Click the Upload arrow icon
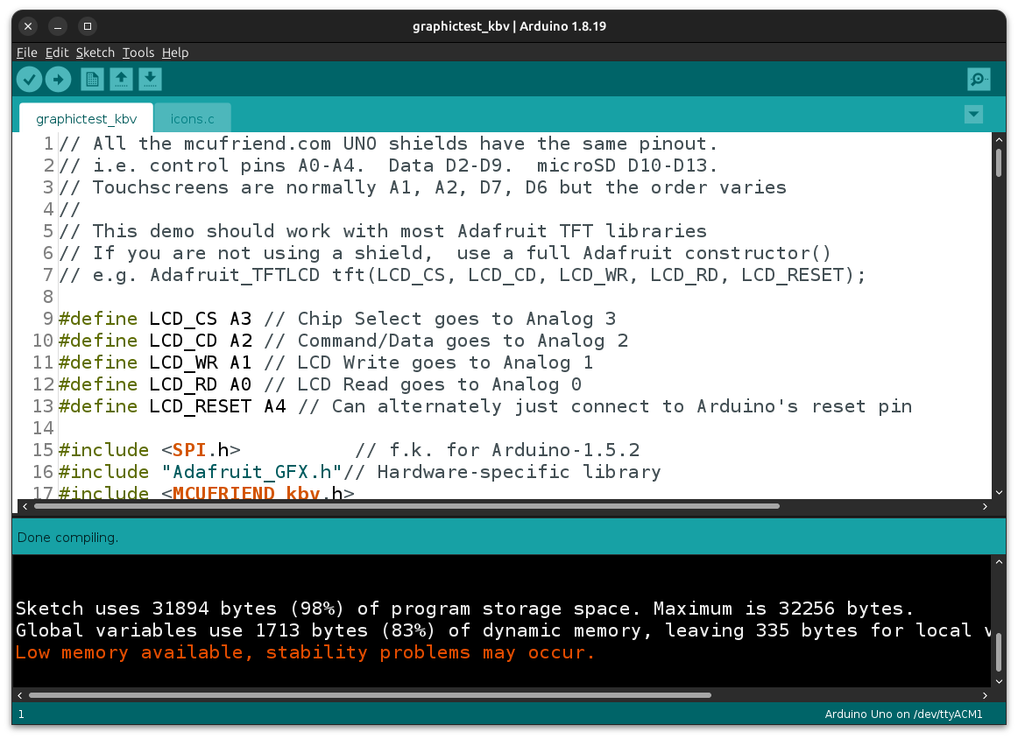The width and height of the screenshot is (1018, 739). (59, 80)
